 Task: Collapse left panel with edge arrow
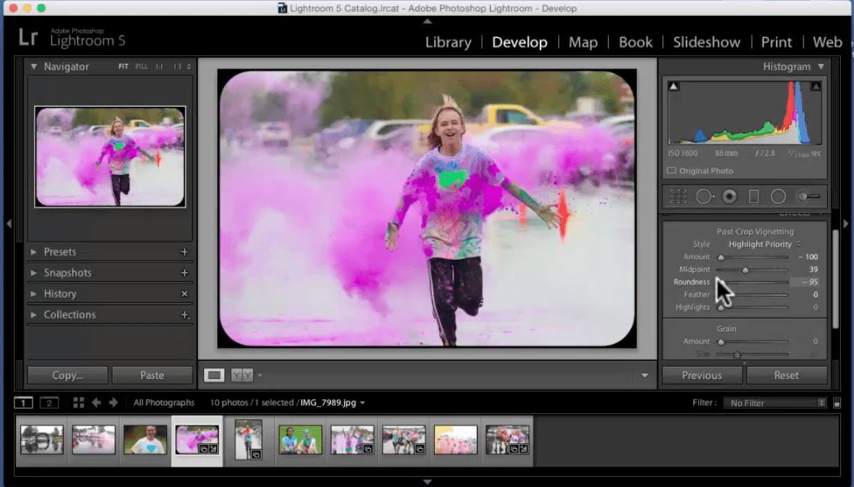click(9, 223)
